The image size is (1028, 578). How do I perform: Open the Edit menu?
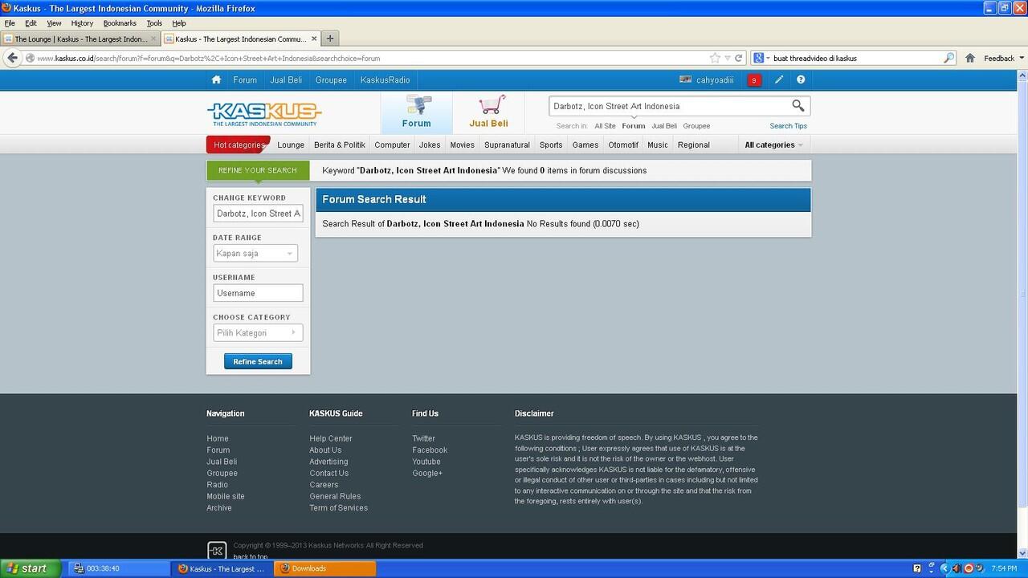click(31, 23)
